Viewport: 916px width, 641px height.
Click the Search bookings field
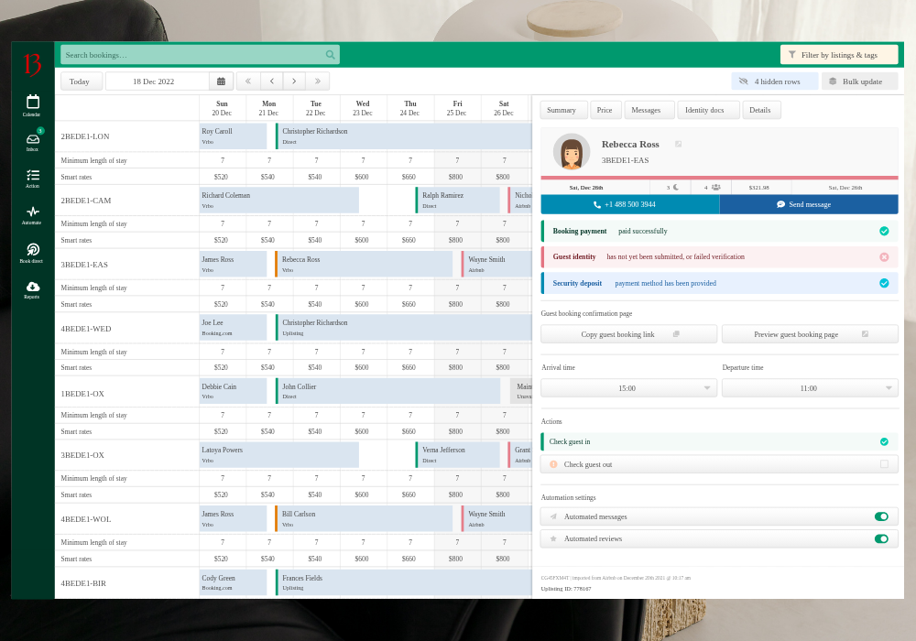pyautogui.click(x=200, y=55)
